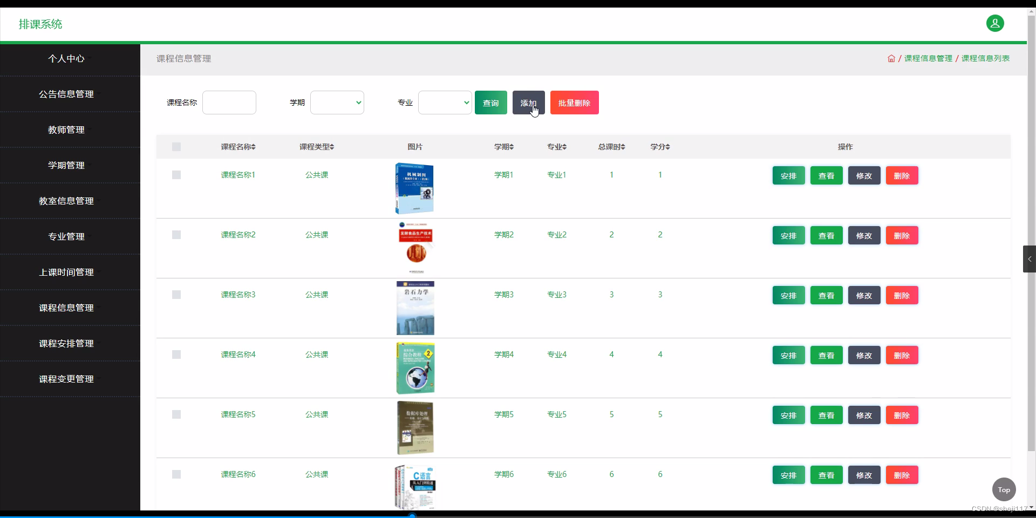The width and height of the screenshot is (1036, 518).
Task: Click 删除 for 课程名称1
Action: [902, 175]
